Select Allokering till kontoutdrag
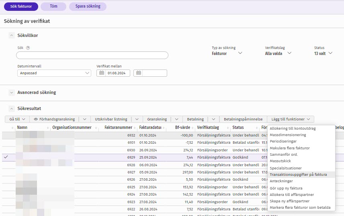Image resolution: width=344 pixels, height=216 pixels. (293, 128)
